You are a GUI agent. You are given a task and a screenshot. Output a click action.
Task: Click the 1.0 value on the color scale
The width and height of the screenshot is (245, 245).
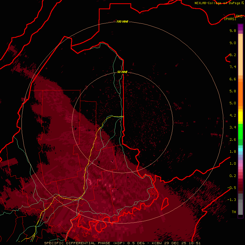pyautogui.click(x=233, y=164)
